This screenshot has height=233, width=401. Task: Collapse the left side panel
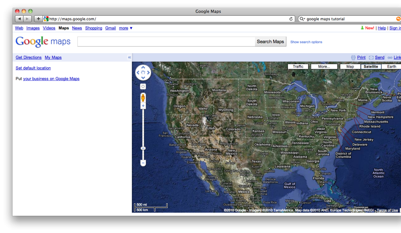click(x=129, y=57)
